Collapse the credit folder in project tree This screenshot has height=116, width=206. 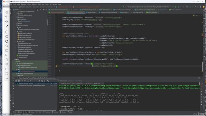(16, 13)
